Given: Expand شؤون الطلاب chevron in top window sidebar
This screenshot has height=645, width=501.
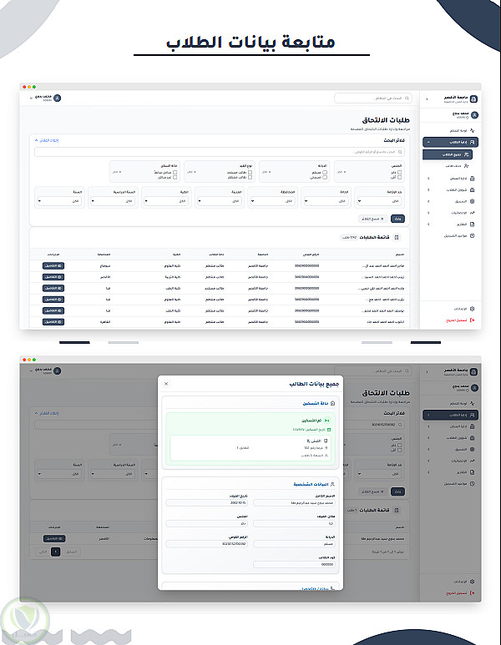Looking at the screenshot, I should coord(428,190).
